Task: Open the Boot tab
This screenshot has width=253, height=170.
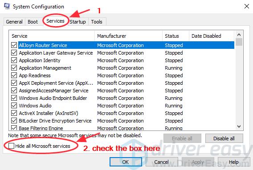Action: (33, 22)
